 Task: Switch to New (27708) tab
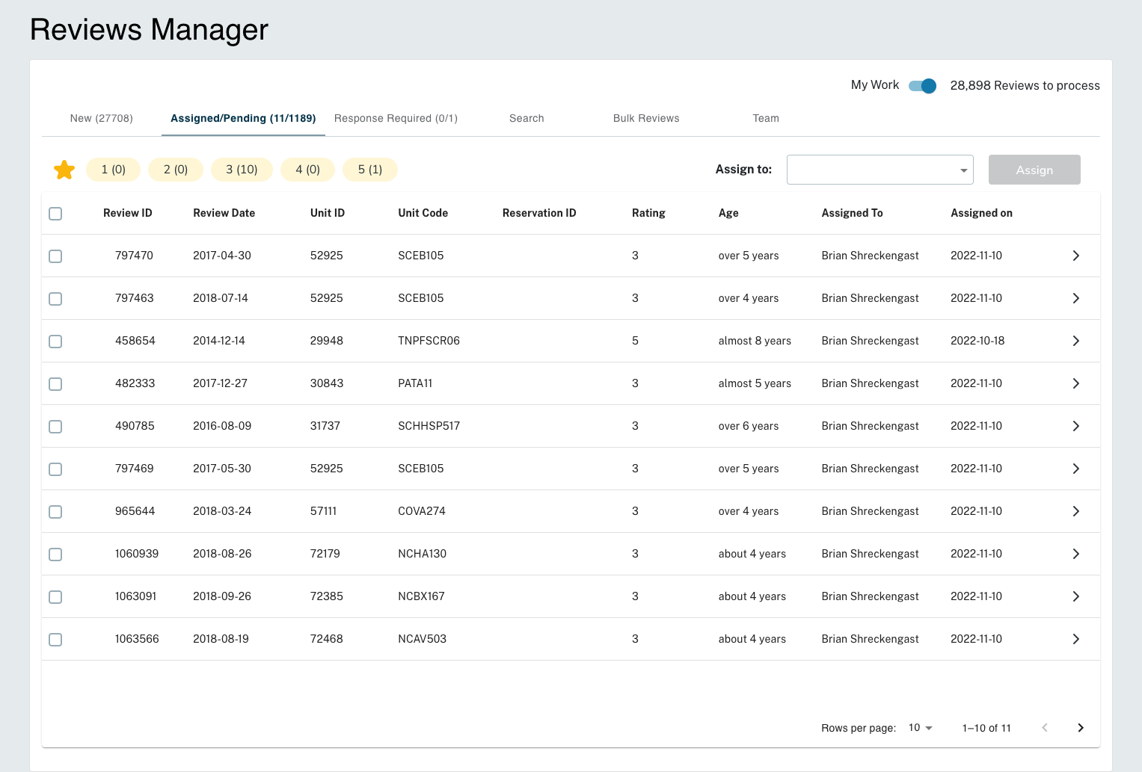click(x=102, y=118)
